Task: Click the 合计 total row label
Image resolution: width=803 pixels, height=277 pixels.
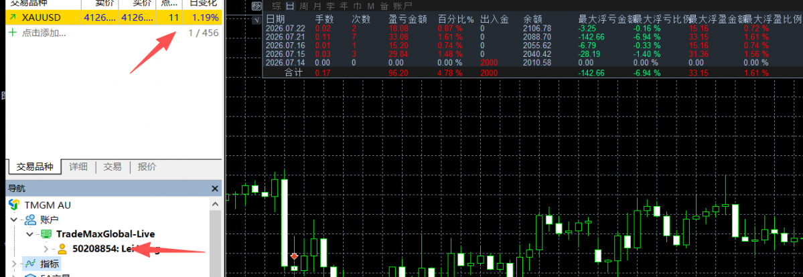Action: (x=294, y=73)
